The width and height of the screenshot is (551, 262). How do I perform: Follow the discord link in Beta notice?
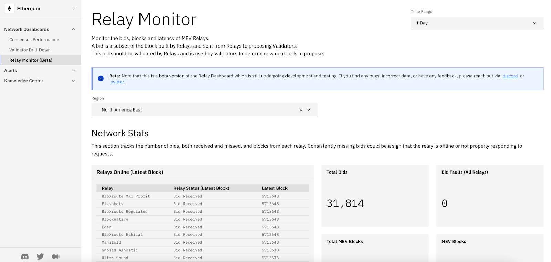(x=510, y=76)
